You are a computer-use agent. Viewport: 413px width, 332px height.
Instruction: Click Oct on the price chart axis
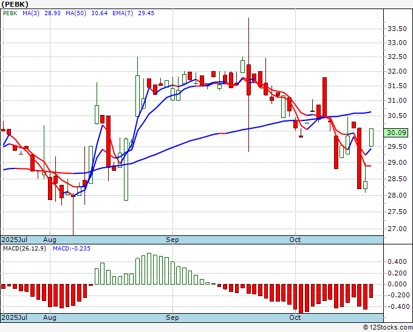click(x=295, y=240)
